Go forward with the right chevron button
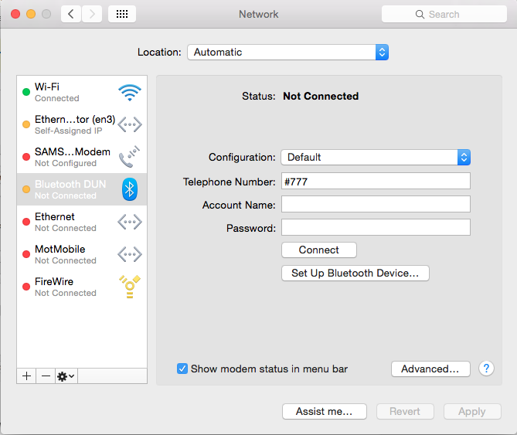 click(92, 14)
